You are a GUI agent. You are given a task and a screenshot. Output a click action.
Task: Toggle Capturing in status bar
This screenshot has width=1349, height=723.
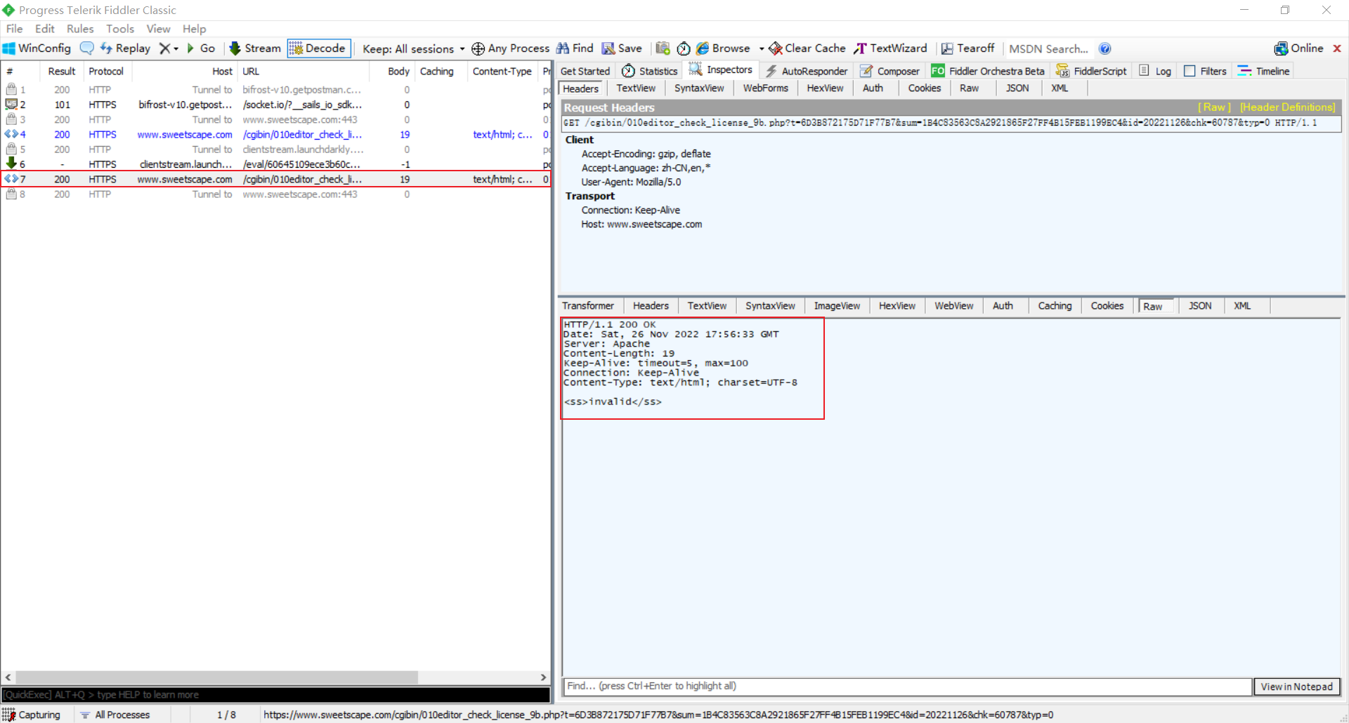coord(32,715)
